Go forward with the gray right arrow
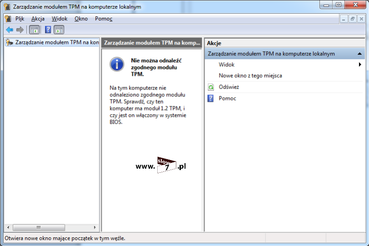The image size is (369, 246). (20, 30)
